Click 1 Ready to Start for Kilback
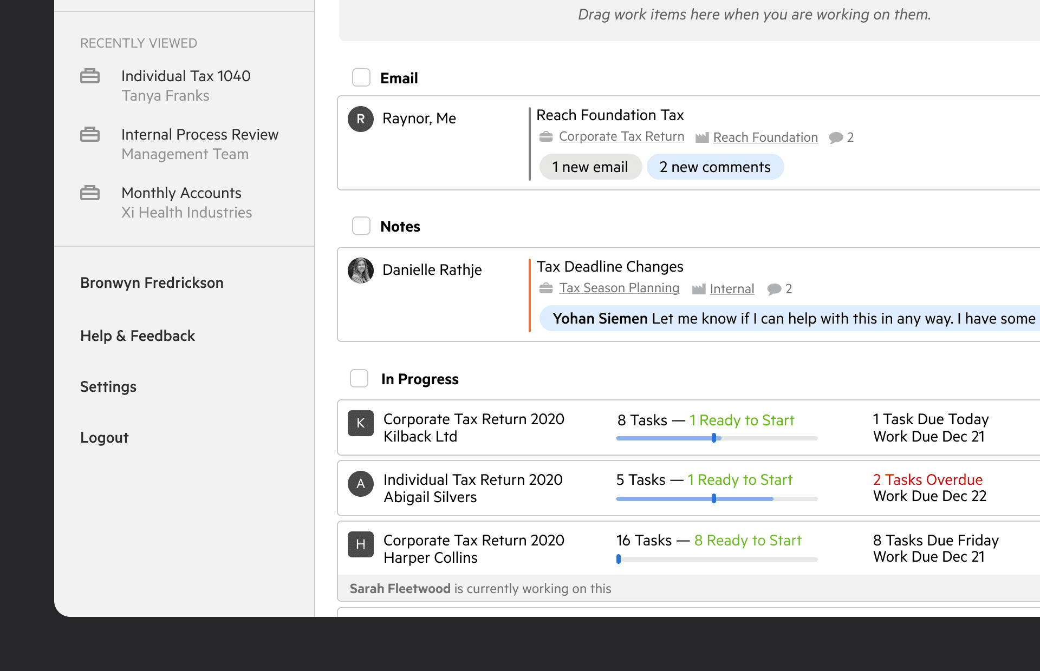Screen dimensions: 1040x671 742,420
